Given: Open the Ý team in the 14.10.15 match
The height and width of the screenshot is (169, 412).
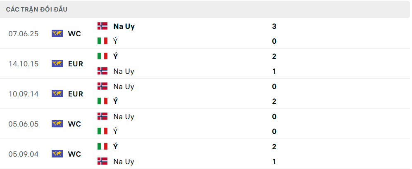Looking at the screenshot, I should coord(116,56).
